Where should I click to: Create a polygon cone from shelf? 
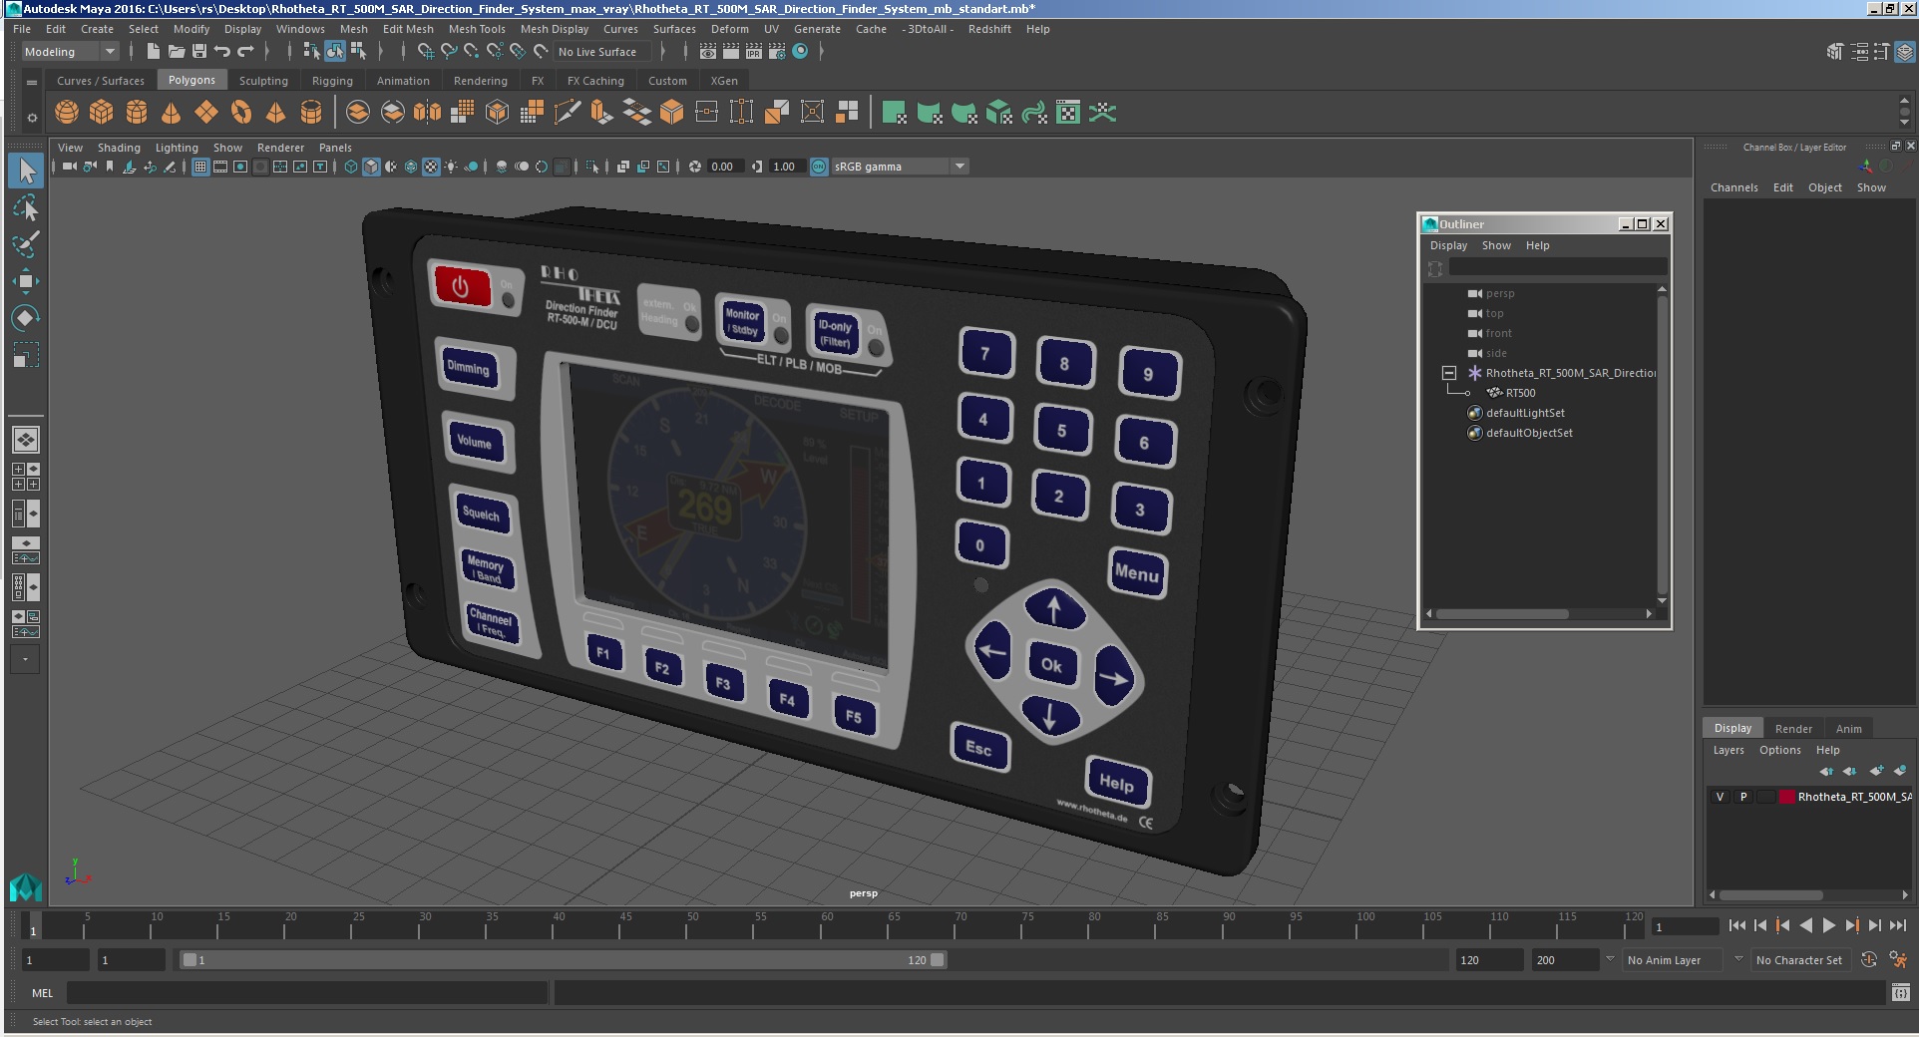point(172,113)
